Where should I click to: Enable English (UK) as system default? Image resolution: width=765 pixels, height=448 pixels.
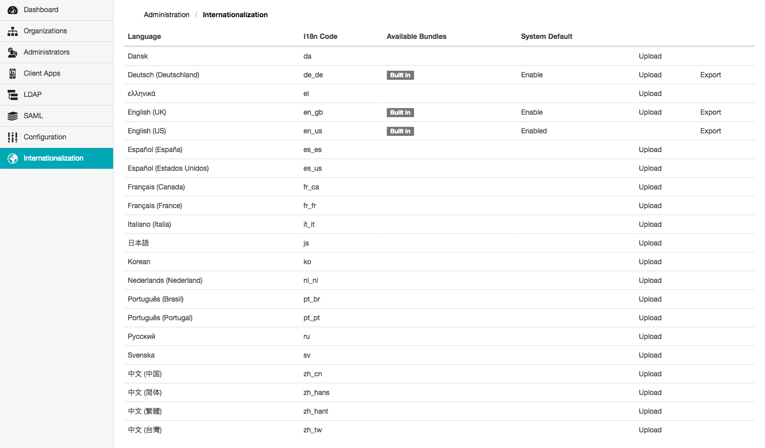(532, 112)
